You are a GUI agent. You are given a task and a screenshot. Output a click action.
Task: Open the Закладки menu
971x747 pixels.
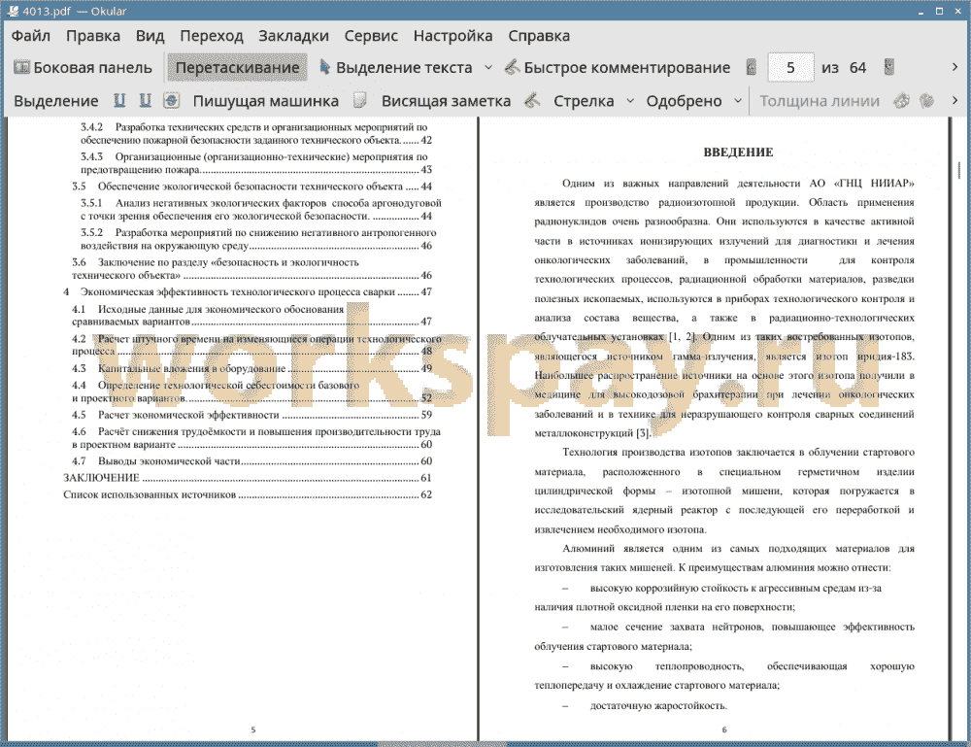click(293, 36)
